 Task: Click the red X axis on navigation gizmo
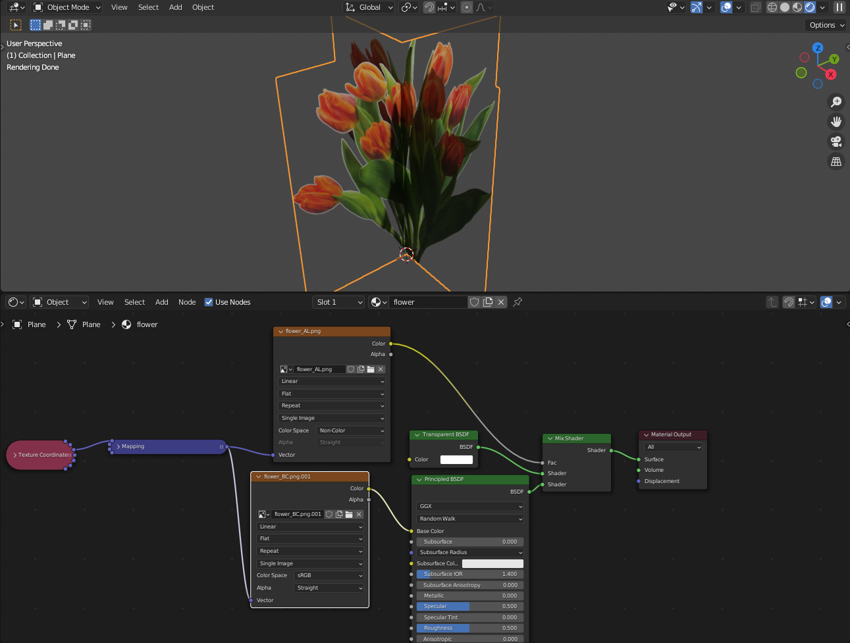(831, 74)
